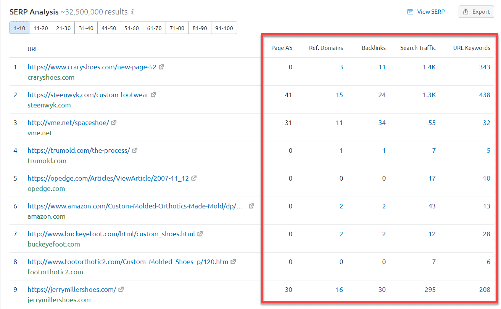Open the craryshoes.com/new-page-52 URL link
Viewport: 501px width, 309px height.
point(92,67)
